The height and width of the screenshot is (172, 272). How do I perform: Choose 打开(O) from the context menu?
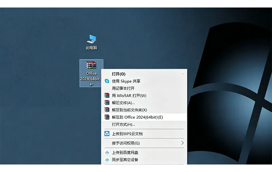click(x=144, y=74)
